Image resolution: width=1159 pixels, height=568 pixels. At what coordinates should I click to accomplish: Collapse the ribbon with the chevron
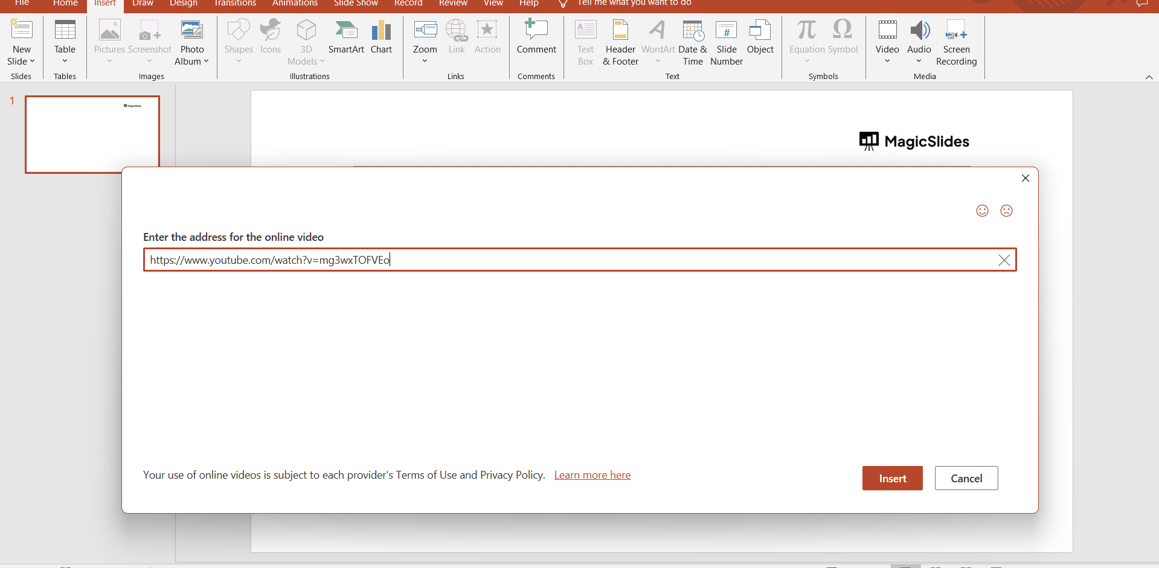(x=1149, y=77)
